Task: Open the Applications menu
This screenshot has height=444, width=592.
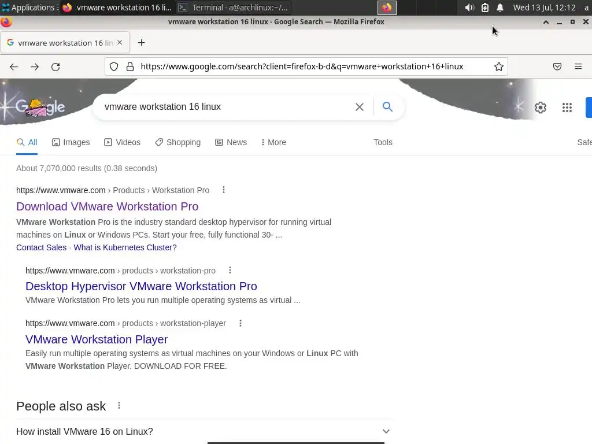Action: click(x=29, y=8)
